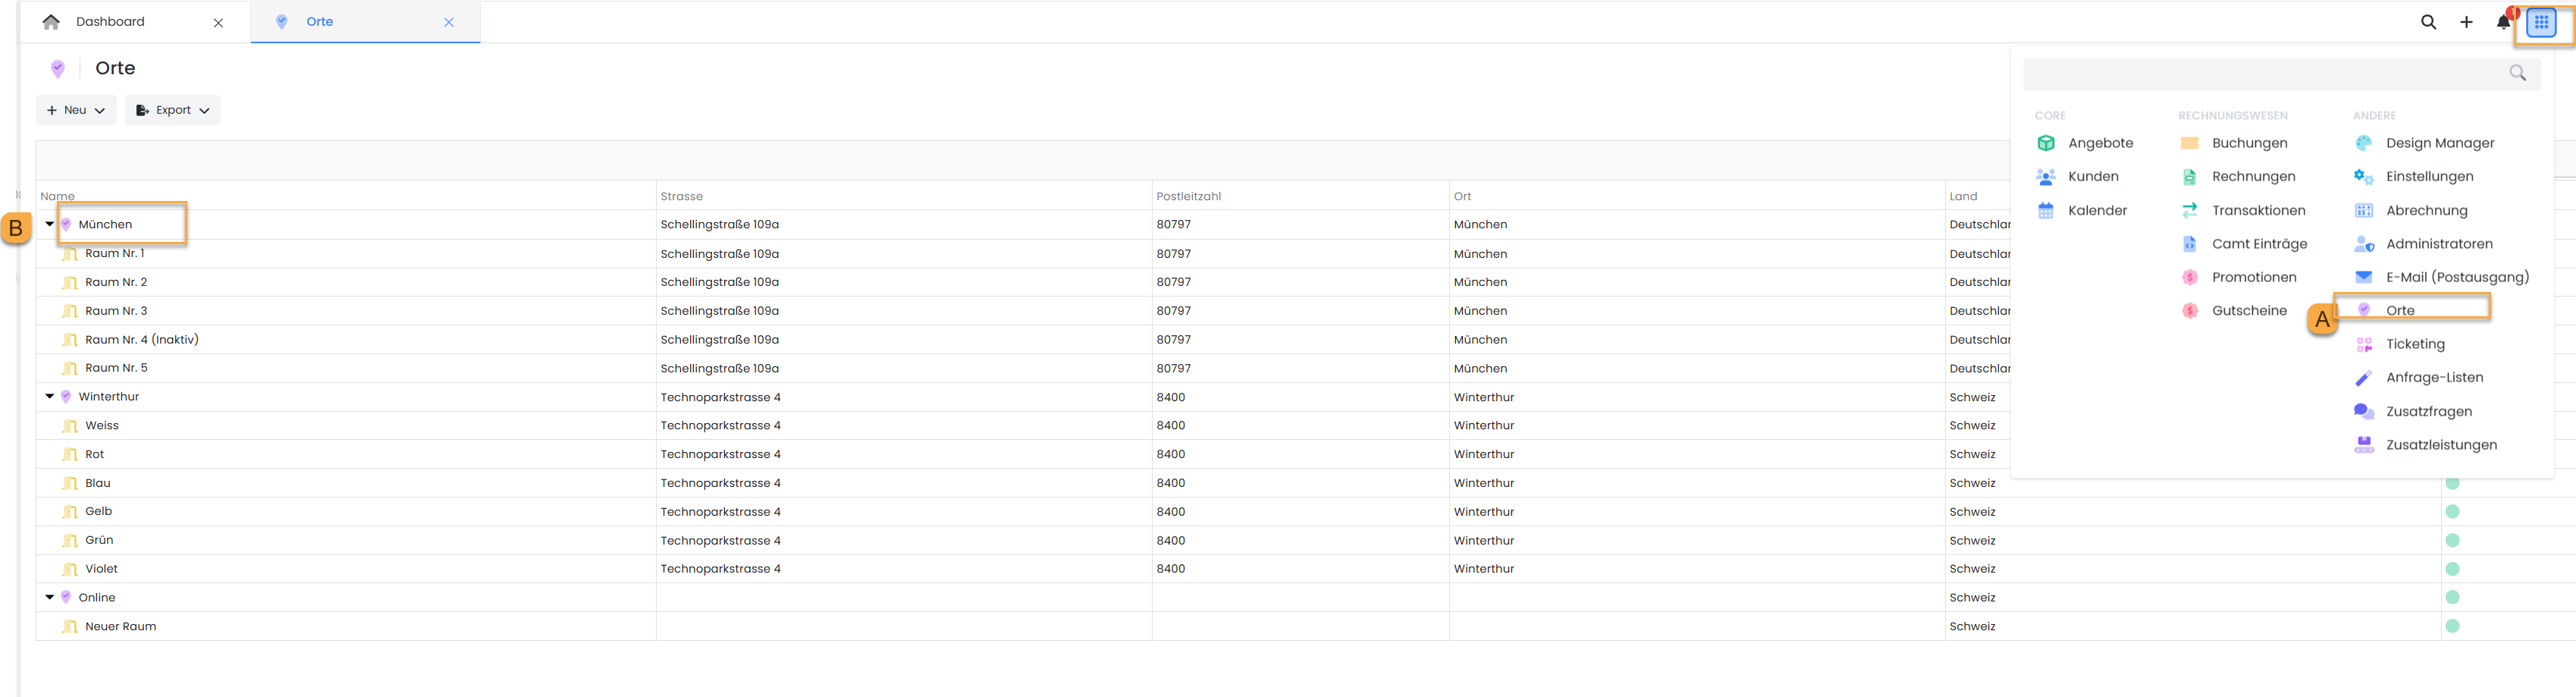Open Gutscheine from the apps menu
Image resolution: width=2576 pixels, height=697 pixels.
pos(2249,311)
